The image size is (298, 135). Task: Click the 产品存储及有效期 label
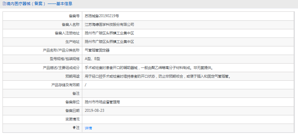pos(65,85)
